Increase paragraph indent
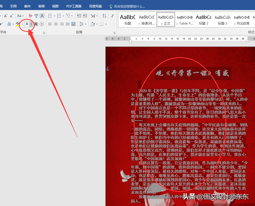This screenshot has height=206, width=255. [85, 16]
